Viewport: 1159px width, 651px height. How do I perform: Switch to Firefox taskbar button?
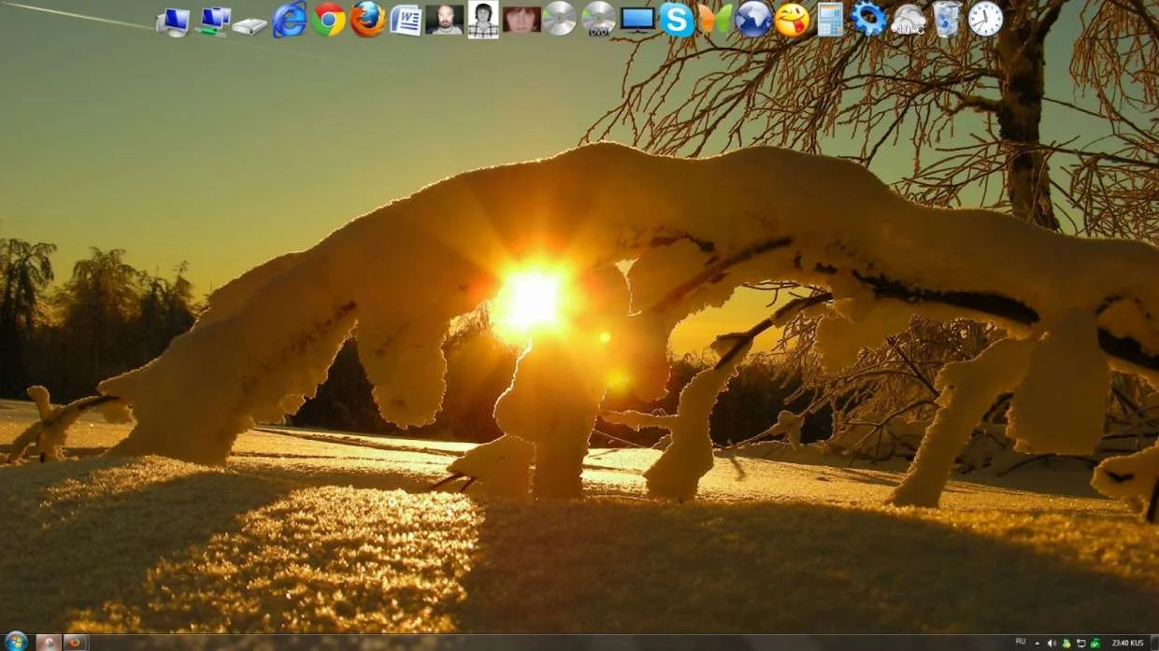pos(76,643)
